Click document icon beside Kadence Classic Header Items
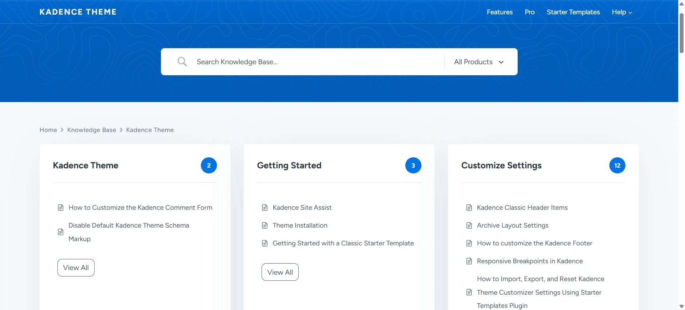 469,208
